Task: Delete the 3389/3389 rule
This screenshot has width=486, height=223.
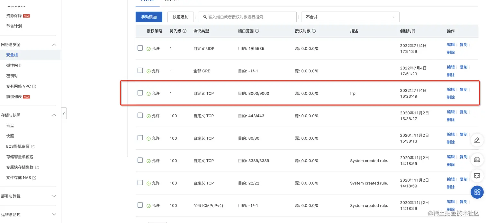Action: [451, 165]
